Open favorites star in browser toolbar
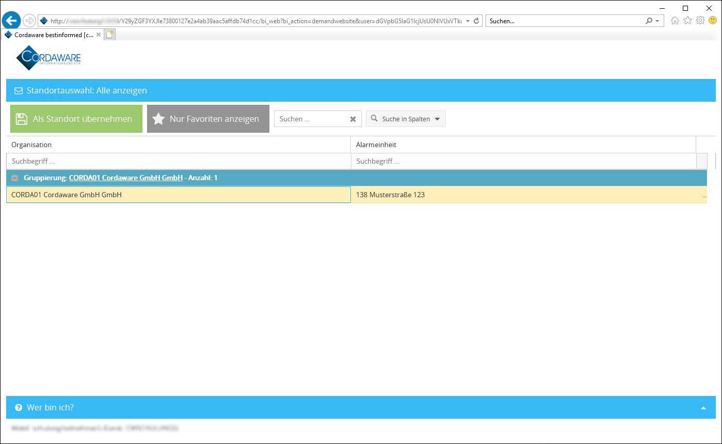Image resolution: width=722 pixels, height=444 pixels. click(687, 21)
